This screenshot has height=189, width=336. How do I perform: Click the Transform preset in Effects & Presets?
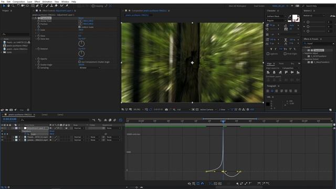[319, 50]
